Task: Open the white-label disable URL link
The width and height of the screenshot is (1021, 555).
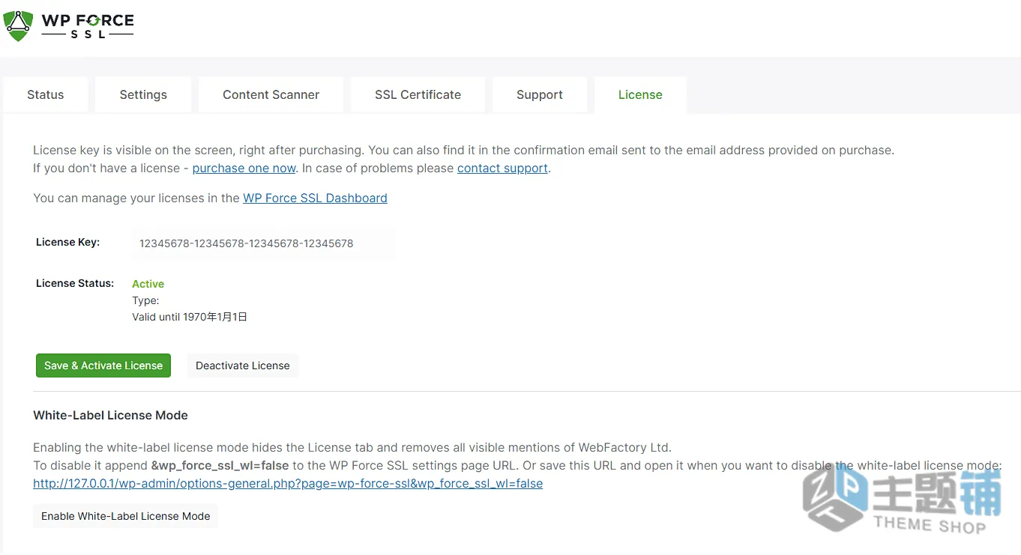Action: 288,483
